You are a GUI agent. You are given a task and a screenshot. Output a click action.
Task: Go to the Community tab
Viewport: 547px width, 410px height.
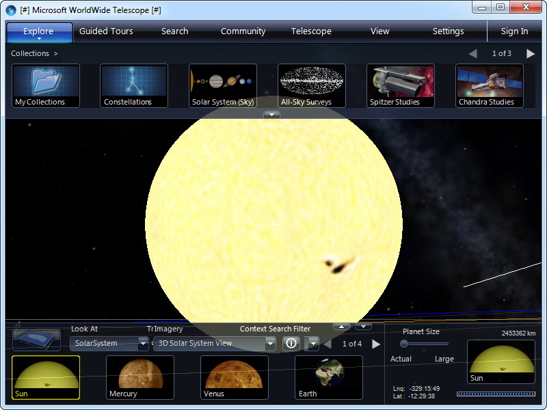[243, 31]
